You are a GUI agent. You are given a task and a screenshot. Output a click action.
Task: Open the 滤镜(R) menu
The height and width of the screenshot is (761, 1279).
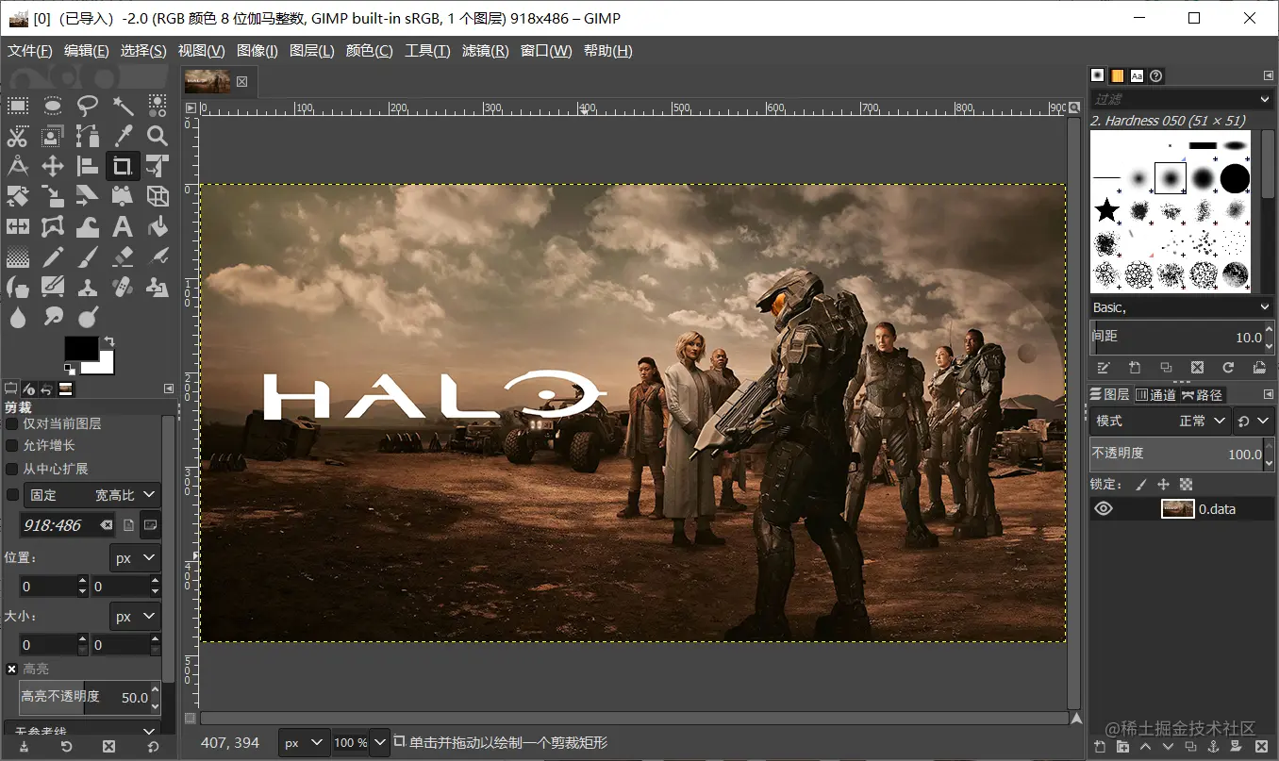486,51
